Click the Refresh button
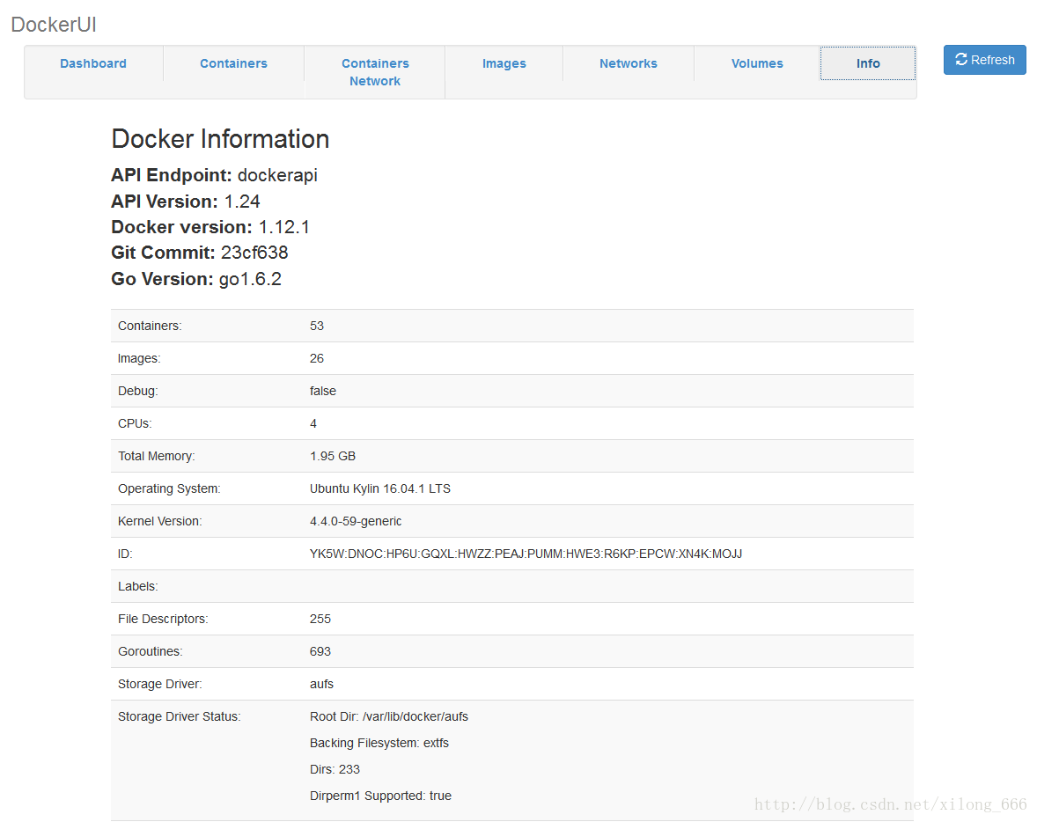Image resolution: width=1037 pixels, height=822 pixels. 984,60
